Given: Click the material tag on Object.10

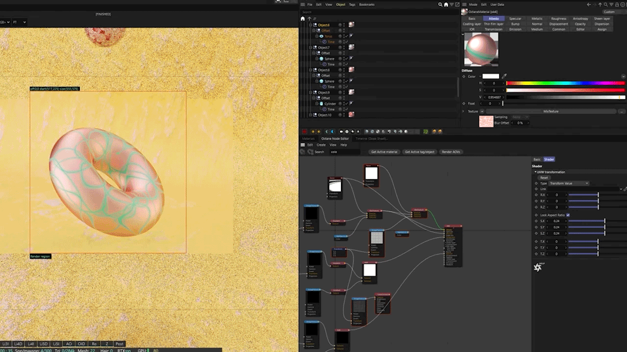Looking at the screenshot, I should pyautogui.click(x=351, y=114).
